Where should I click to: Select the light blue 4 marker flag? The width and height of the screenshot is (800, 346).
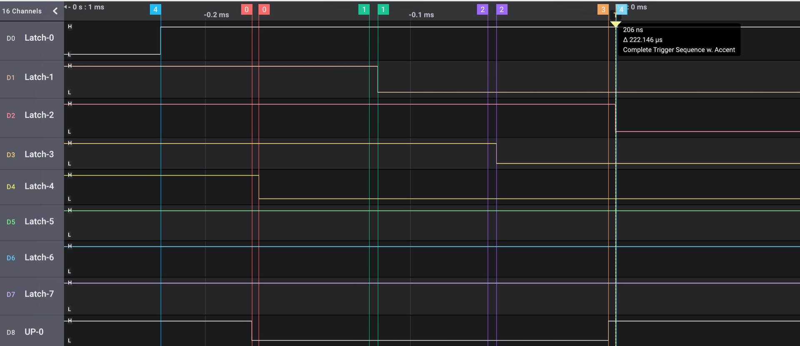coord(621,10)
